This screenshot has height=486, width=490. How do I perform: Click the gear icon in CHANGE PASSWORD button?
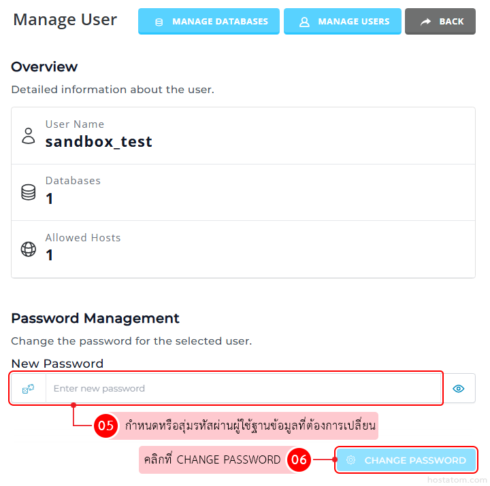tap(351, 460)
